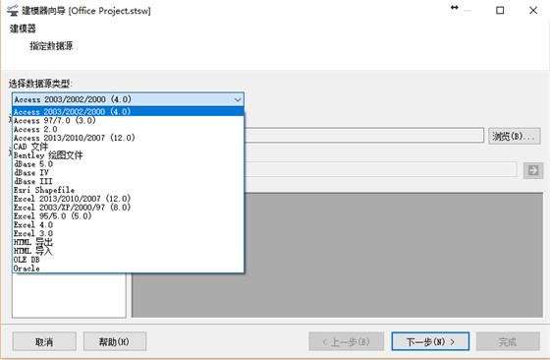Screen dimensions: 550x360
Task: Select dBase III entry
Action: (128, 181)
